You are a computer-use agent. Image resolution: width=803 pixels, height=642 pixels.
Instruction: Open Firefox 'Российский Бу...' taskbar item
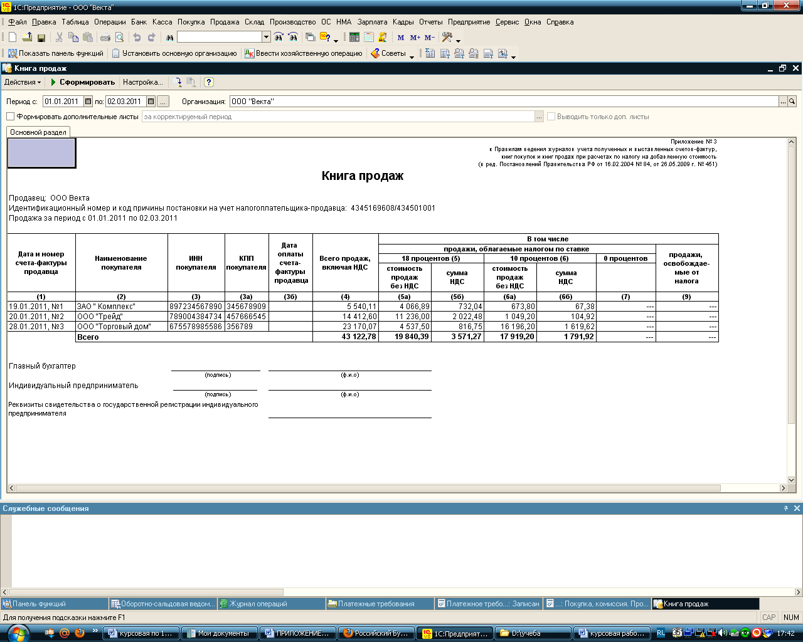pyautogui.click(x=377, y=633)
